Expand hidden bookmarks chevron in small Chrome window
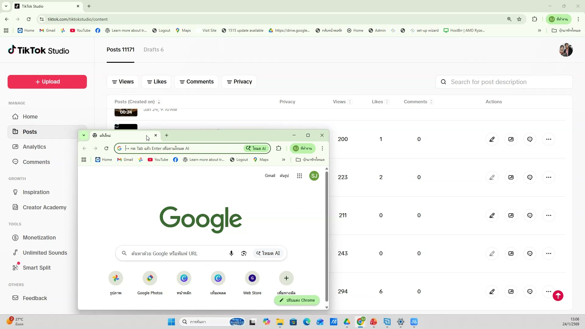The width and height of the screenshot is (585, 329). tap(283, 160)
